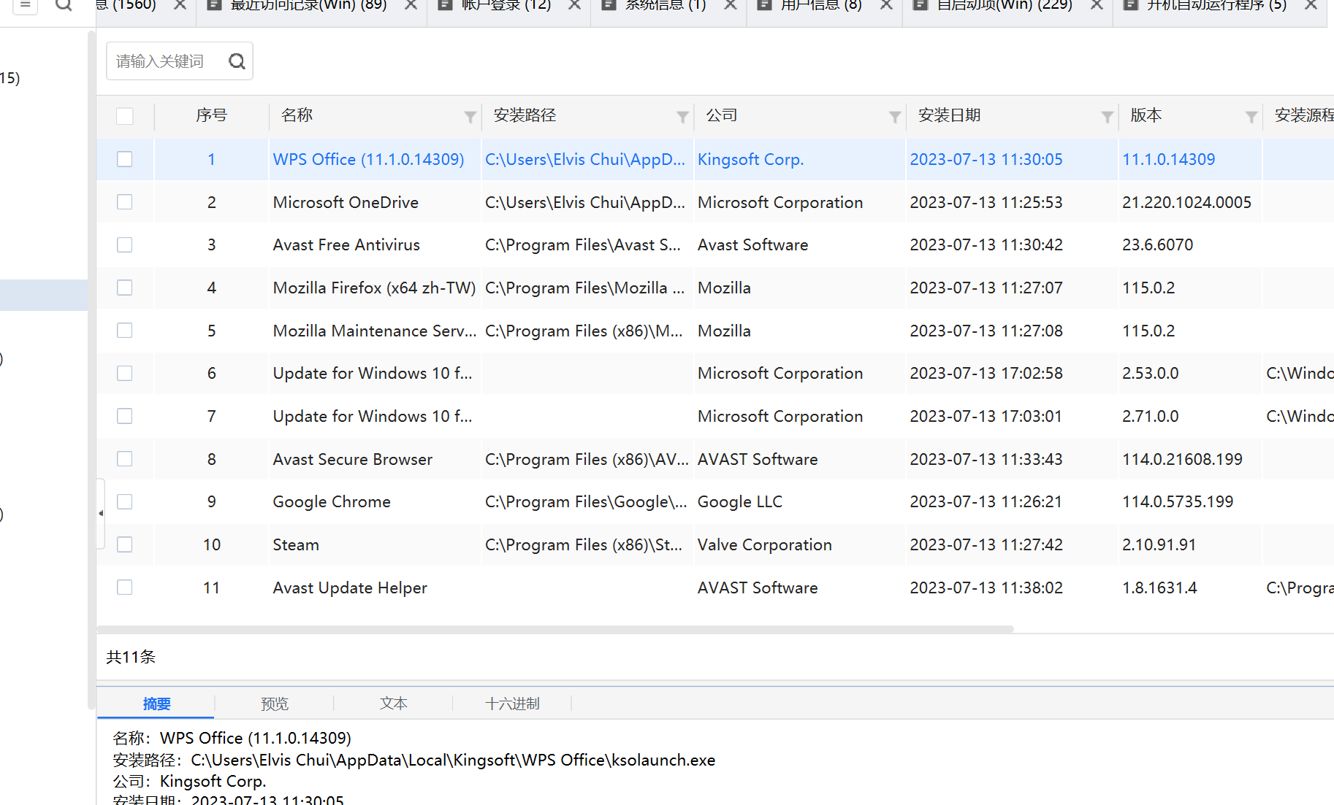The image size is (1334, 805).
Task: Close the 最近访问记录(Win) (89) tab
Action: click(x=411, y=5)
